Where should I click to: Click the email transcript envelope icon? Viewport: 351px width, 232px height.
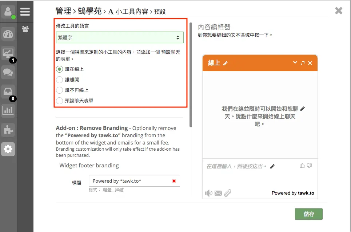tap(218, 193)
